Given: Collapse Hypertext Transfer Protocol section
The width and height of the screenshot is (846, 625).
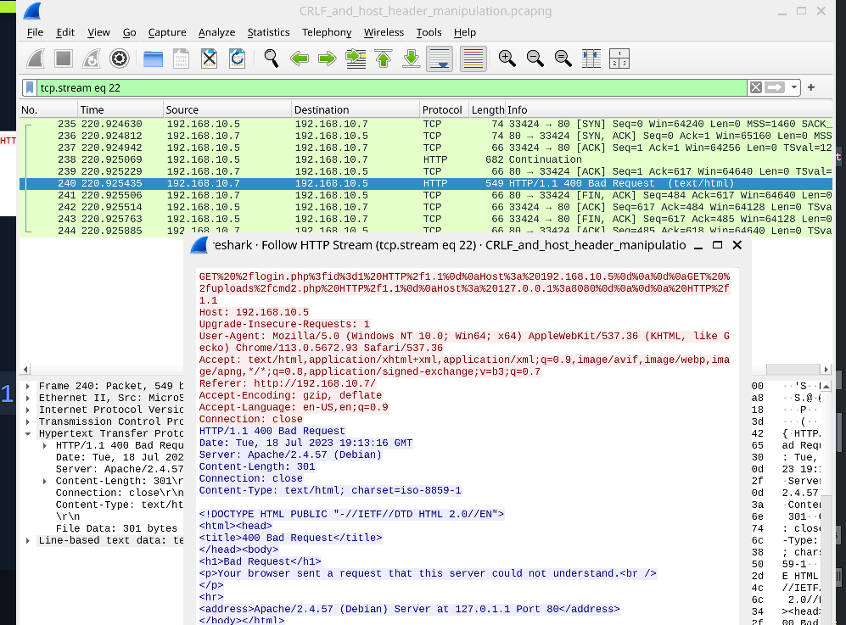Looking at the screenshot, I should [27, 433].
